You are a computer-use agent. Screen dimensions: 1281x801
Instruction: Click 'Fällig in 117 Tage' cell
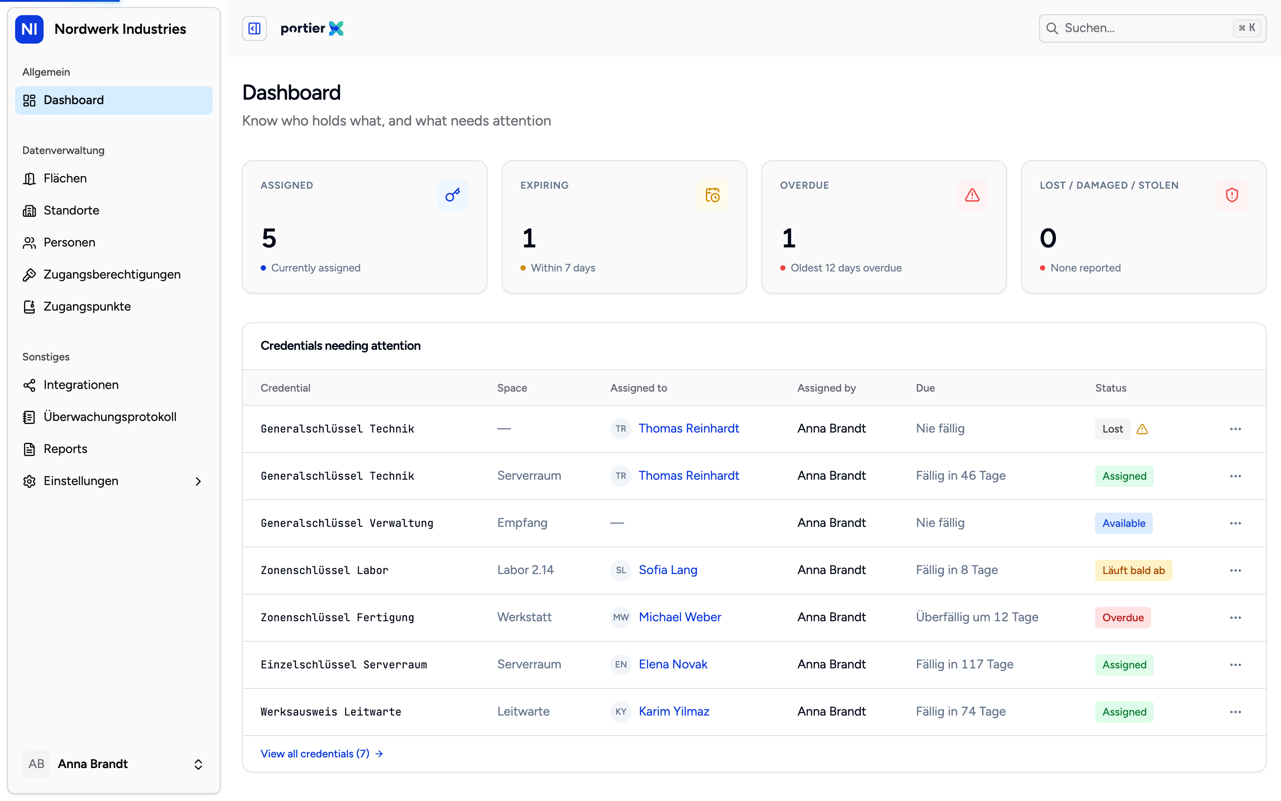pyautogui.click(x=964, y=664)
